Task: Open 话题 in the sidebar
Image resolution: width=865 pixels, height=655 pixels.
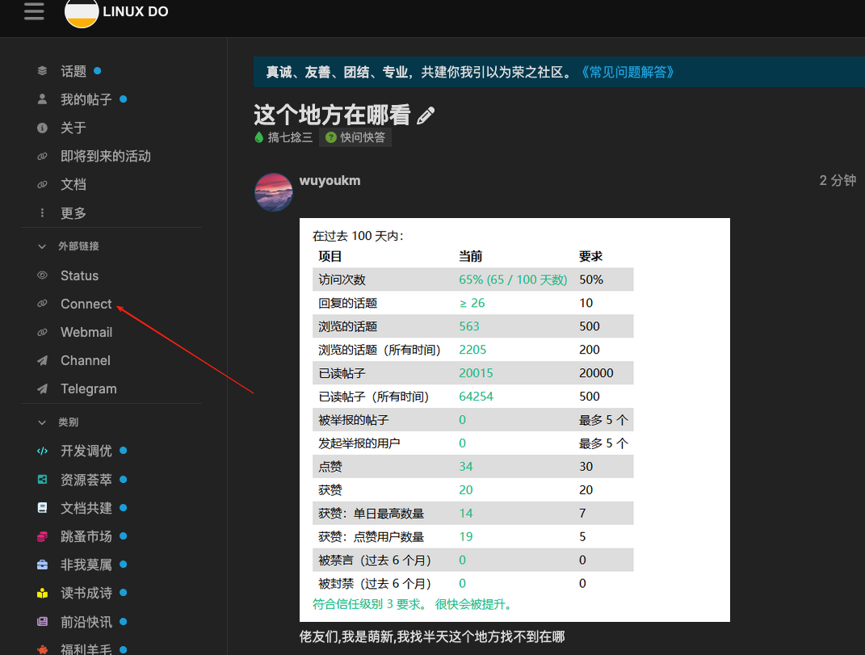Action: [73, 71]
